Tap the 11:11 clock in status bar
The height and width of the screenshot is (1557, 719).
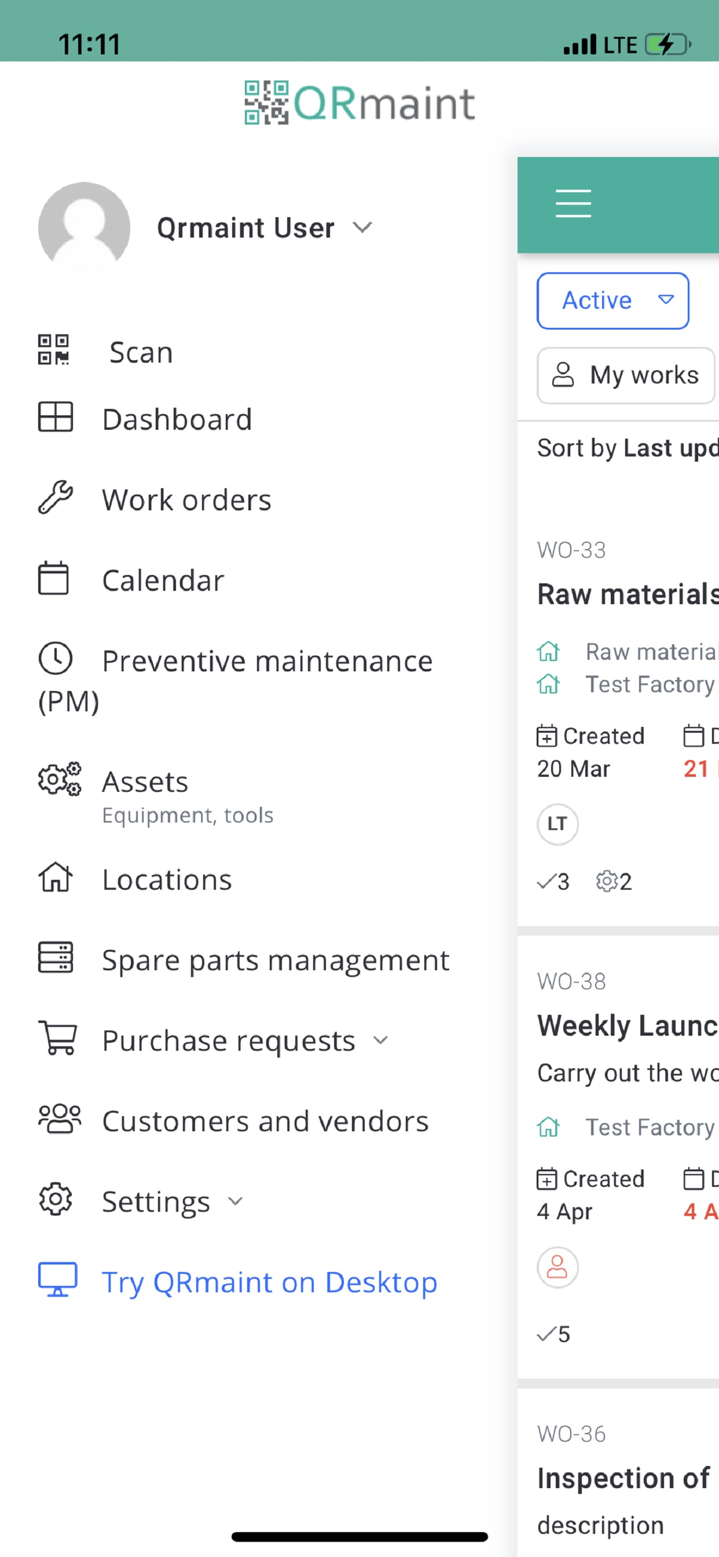click(89, 44)
